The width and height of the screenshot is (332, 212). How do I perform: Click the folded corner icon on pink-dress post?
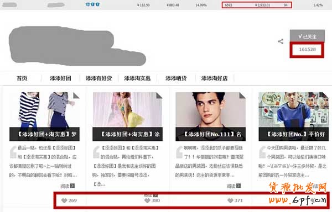click(159, 96)
